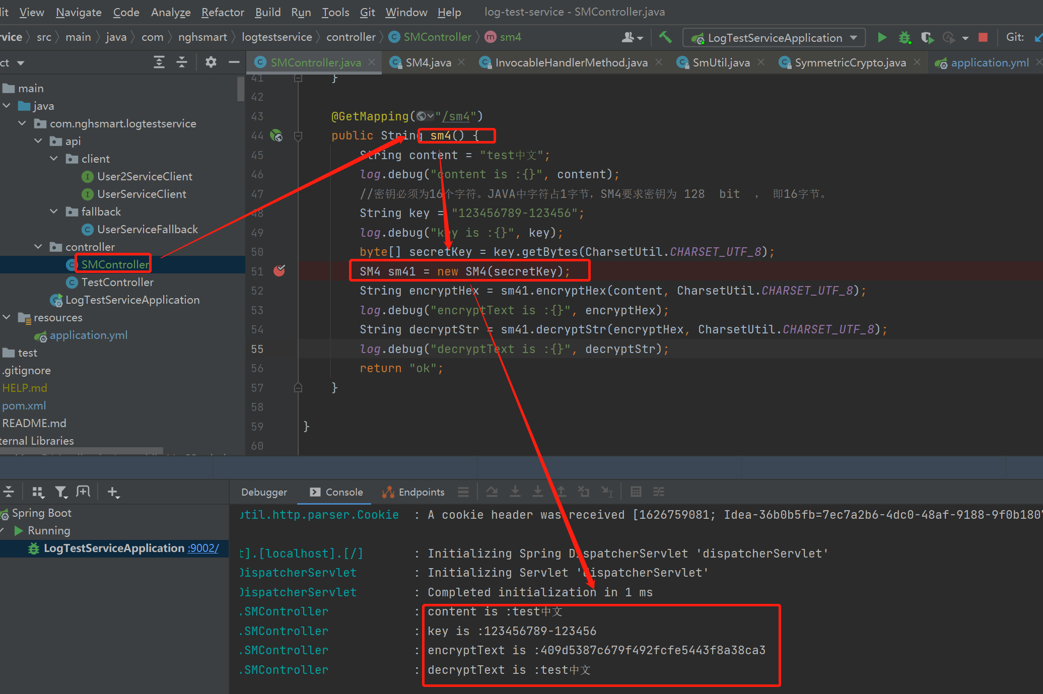Click the filter icon in Services panel
Viewport: 1043px width, 694px height.
pos(61,492)
